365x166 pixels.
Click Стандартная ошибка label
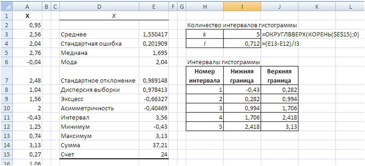[x=100, y=44]
